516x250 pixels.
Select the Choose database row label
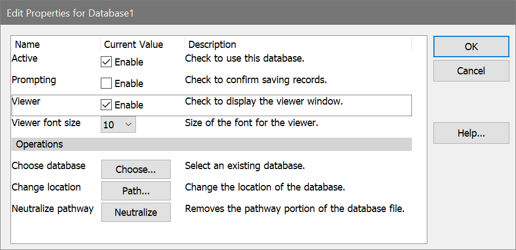point(48,166)
